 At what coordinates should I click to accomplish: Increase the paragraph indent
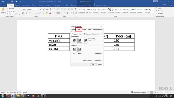pyautogui.click(x=69, y=9)
